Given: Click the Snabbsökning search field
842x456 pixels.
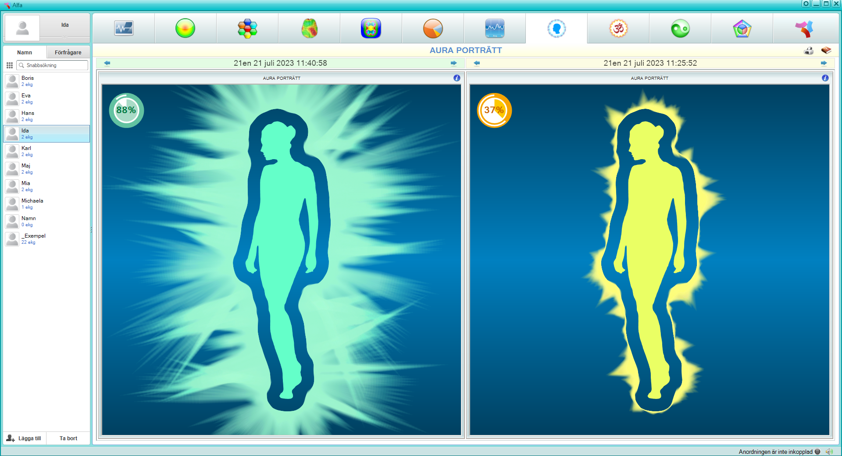Looking at the screenshot, I should point(52,65).
